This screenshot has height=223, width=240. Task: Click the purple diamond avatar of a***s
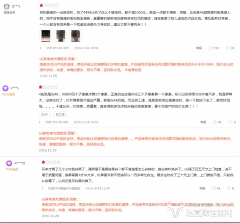click(x=5, y=88)
